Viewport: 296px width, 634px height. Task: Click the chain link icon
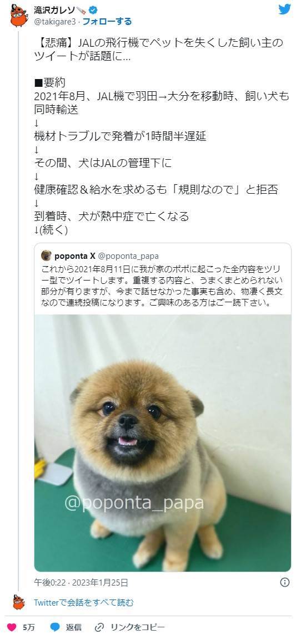99,627
